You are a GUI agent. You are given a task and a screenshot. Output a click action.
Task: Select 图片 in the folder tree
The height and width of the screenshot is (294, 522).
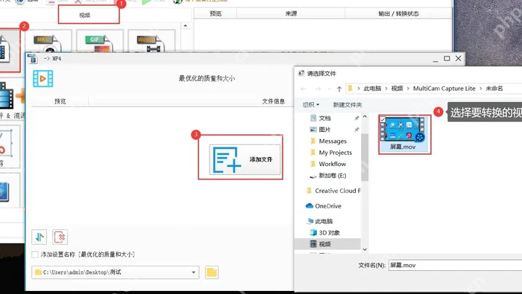point(324,130)
